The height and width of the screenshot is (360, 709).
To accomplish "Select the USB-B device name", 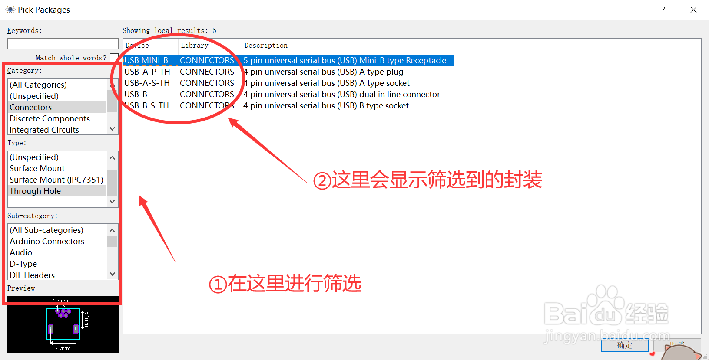I will point(136,94).
